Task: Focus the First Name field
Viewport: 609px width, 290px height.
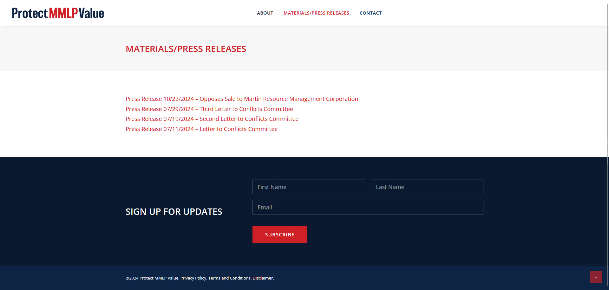Action: (308, 187)
